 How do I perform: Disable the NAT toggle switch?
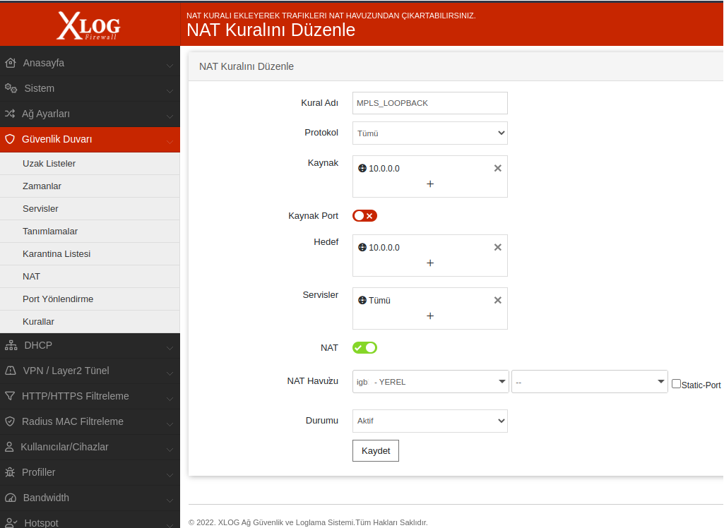pos(364,347)
